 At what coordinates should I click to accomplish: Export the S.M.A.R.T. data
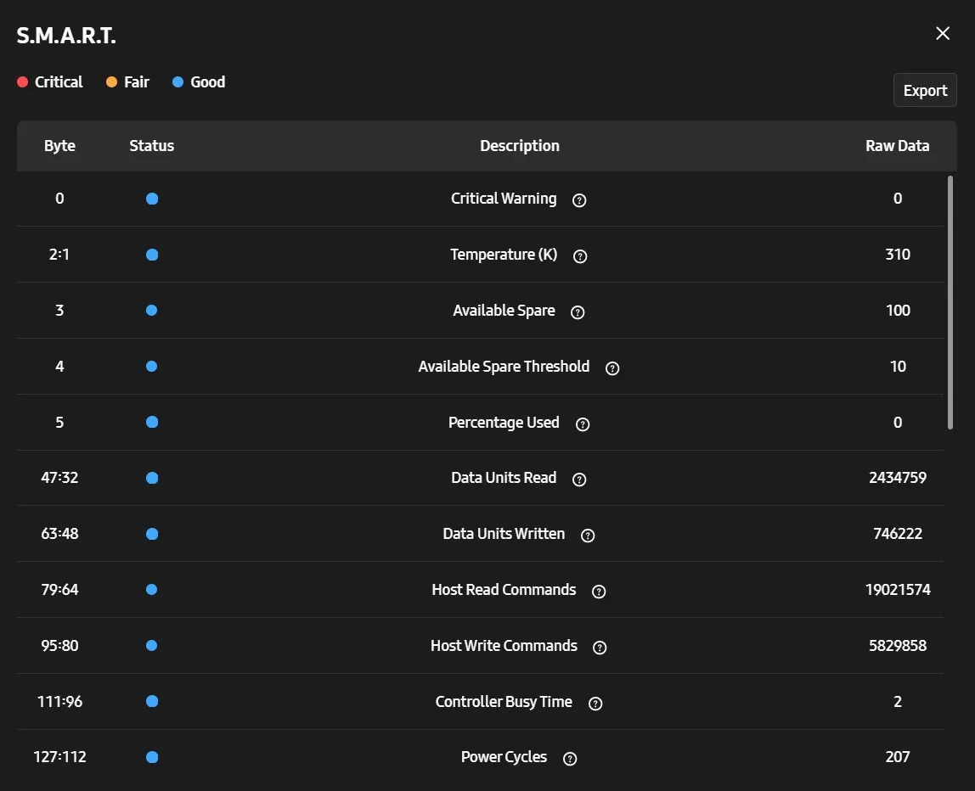point(925,90)
